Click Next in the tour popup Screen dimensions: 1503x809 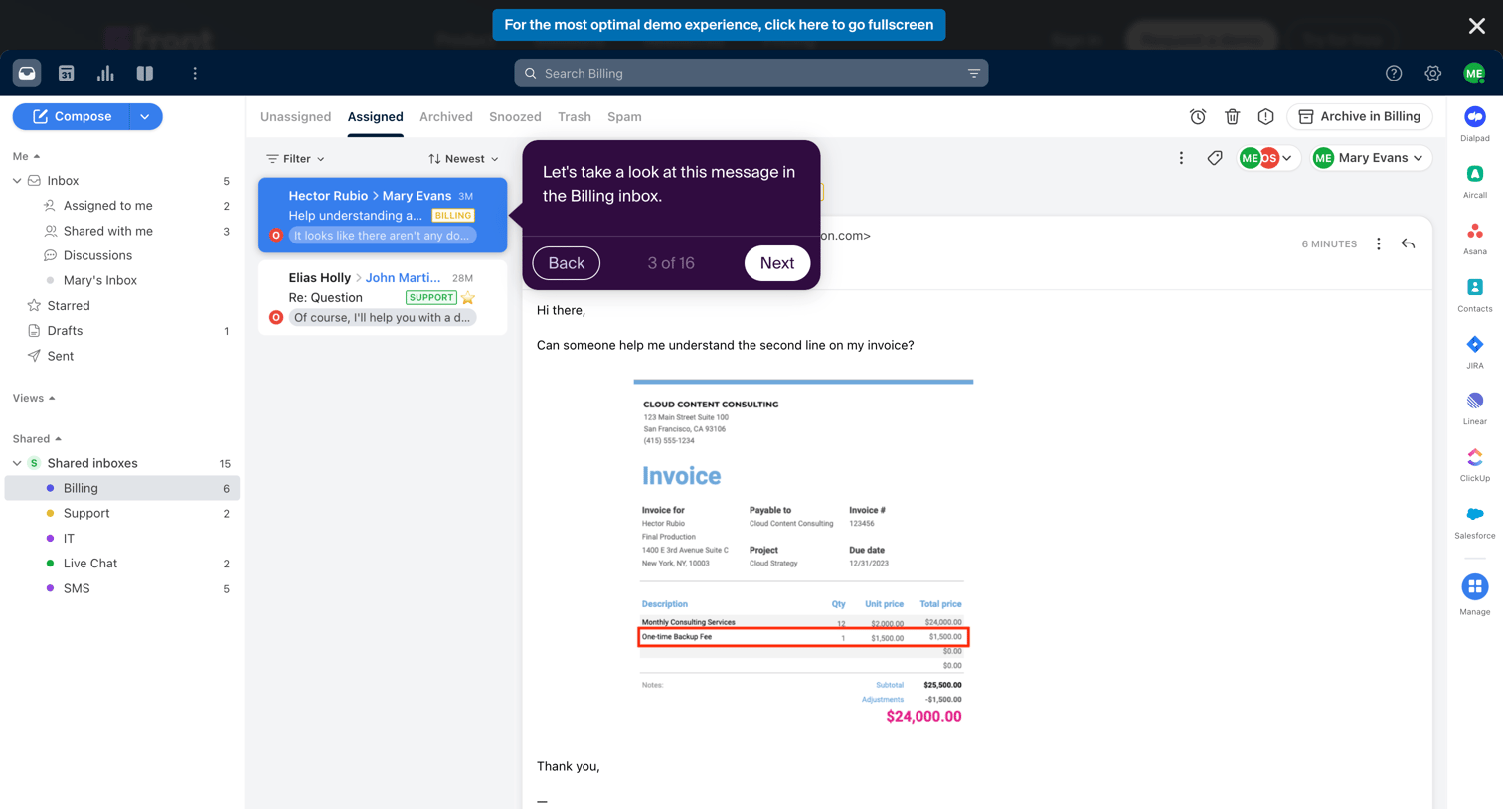tap(777, 263)
